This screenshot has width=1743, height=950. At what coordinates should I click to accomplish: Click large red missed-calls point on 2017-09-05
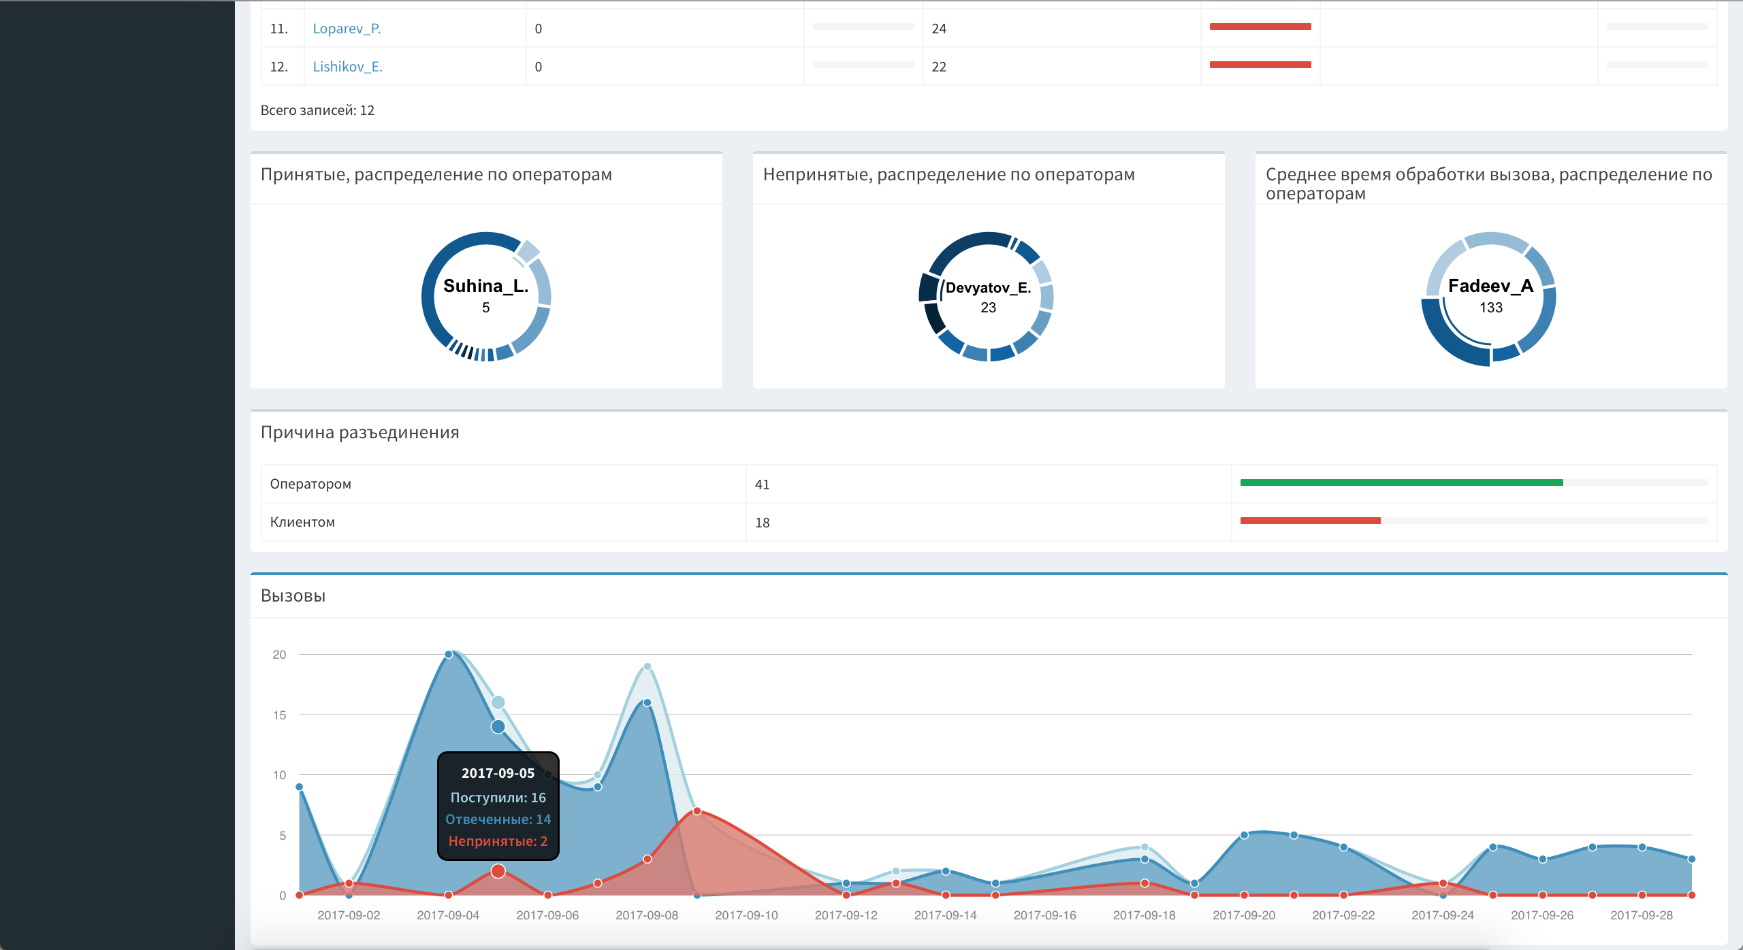pyautogui.click(x=498, y=871)
